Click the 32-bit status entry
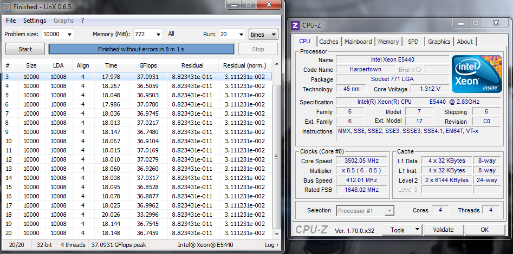Viewport: 513px width, 254px height. pyautogui.click(x=44, y=244)
